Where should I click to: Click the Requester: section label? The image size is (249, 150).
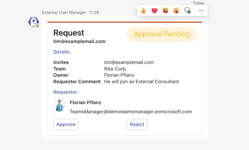pyautogui.click(x=66, y=92)
